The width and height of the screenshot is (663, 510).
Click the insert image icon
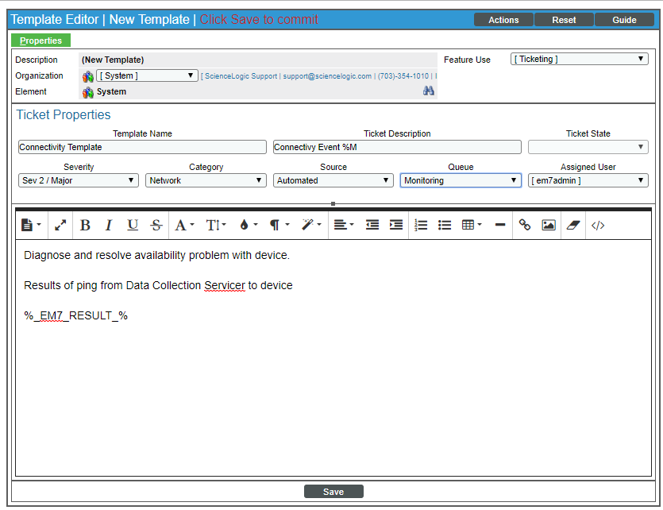coord(548,226)
